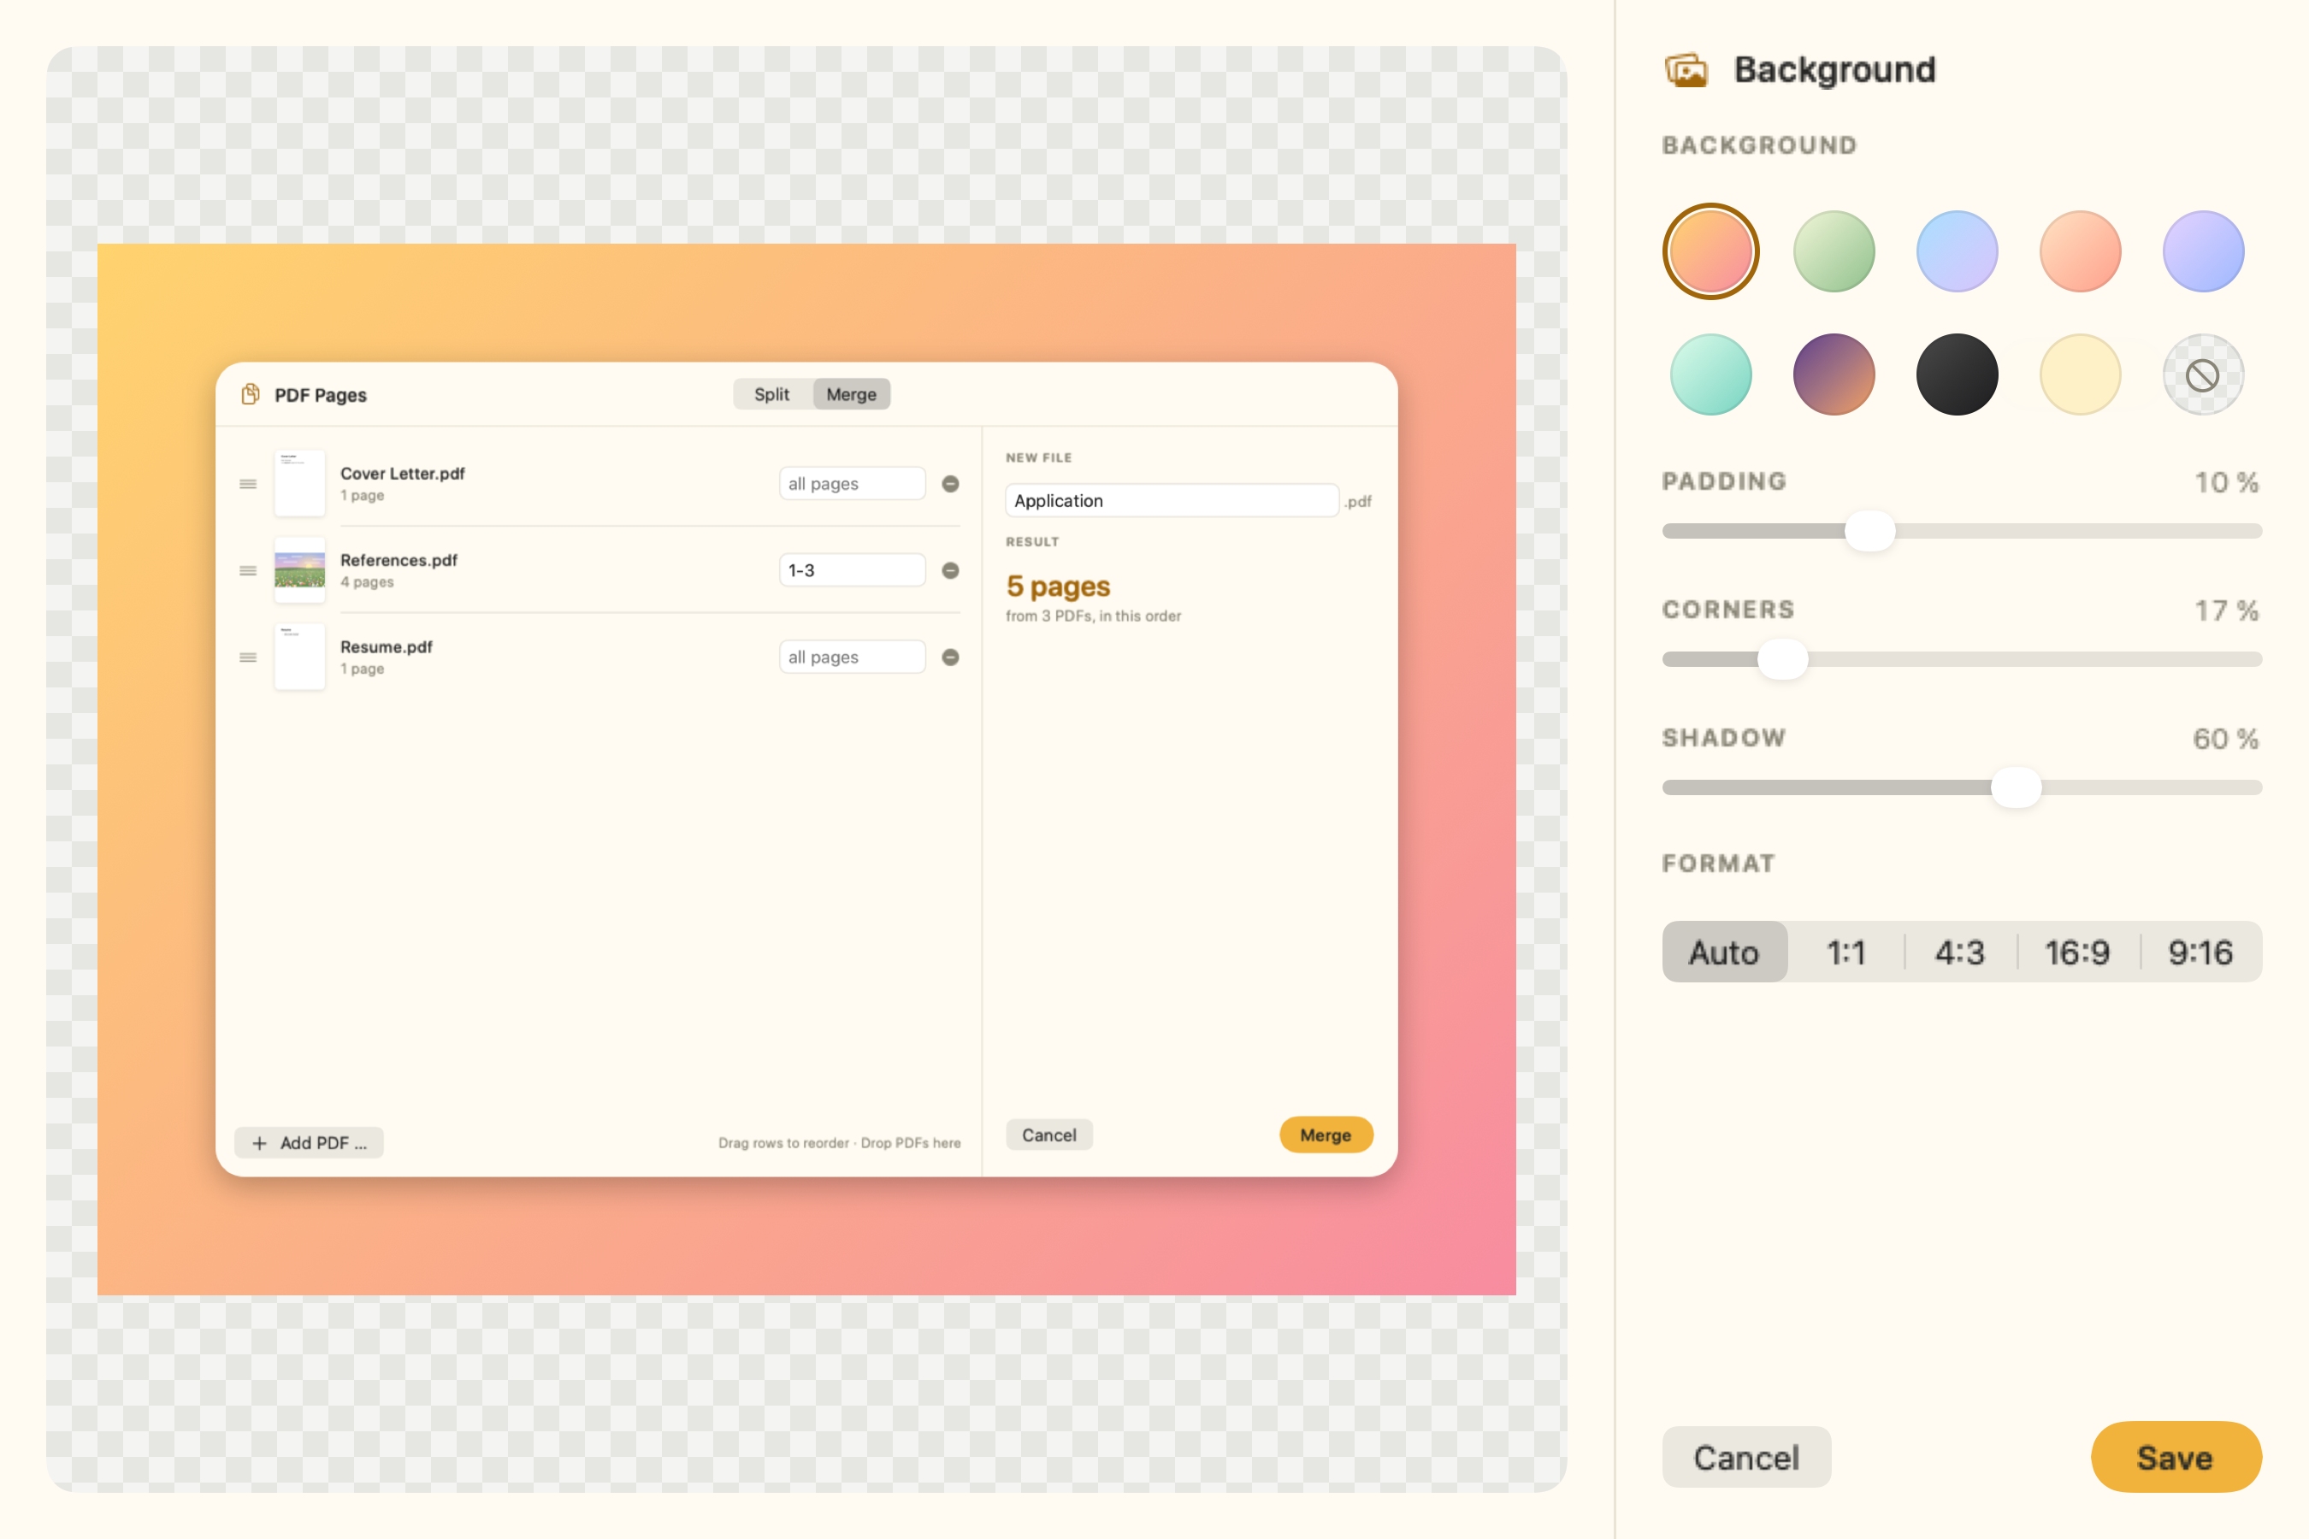Screen dimensions: 2309x1539
Task: Select the 16:9 format option
Action: (2077, 952)
